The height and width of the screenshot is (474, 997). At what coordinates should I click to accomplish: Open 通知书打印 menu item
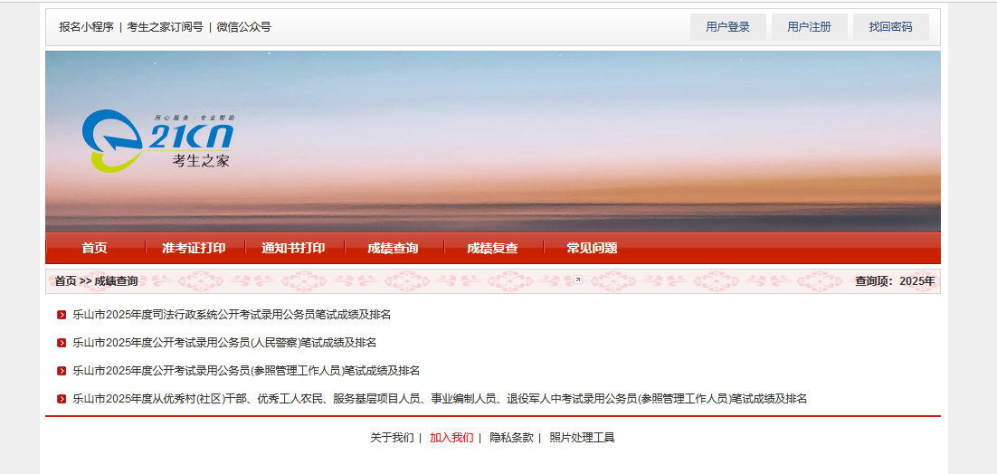click(293, 249)
